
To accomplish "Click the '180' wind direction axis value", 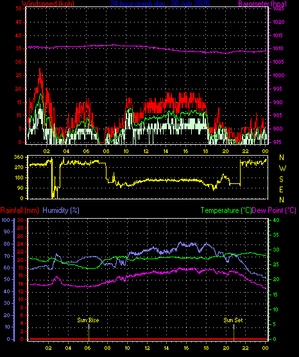I will click(19, 178).
